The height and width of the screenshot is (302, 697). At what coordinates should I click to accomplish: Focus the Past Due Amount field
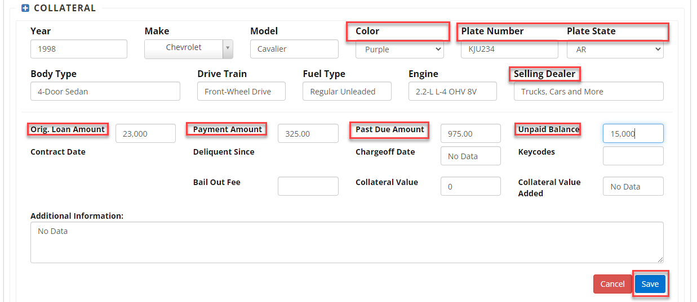pos(470,134)
